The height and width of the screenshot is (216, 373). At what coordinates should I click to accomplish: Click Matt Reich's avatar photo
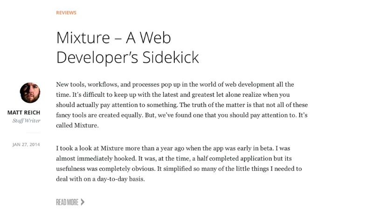30,93
